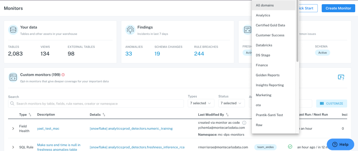
Task: Click info icon next to monitor as code
Action: click(244, 123)
